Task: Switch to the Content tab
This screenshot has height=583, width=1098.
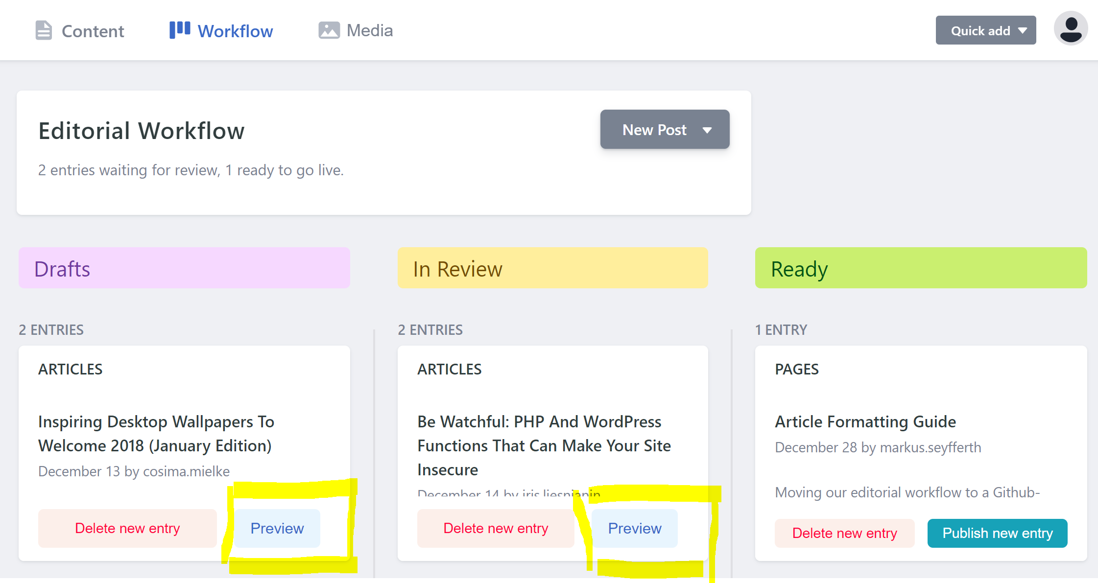Action: (x=93, y=30)
